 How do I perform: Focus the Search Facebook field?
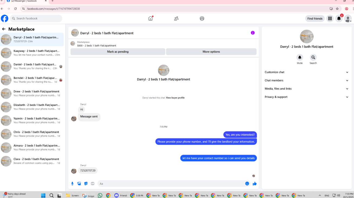click(x=36, y=18)
